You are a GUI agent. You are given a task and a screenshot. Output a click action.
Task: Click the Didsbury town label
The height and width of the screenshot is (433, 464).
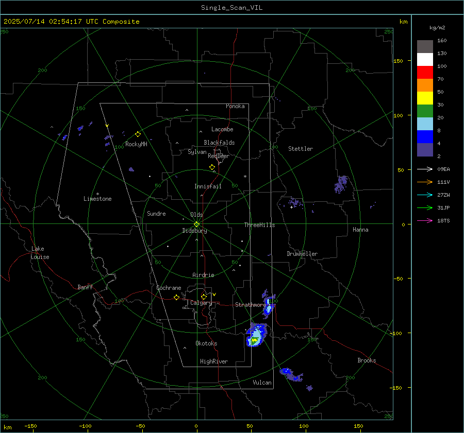[x=194, y=231]
